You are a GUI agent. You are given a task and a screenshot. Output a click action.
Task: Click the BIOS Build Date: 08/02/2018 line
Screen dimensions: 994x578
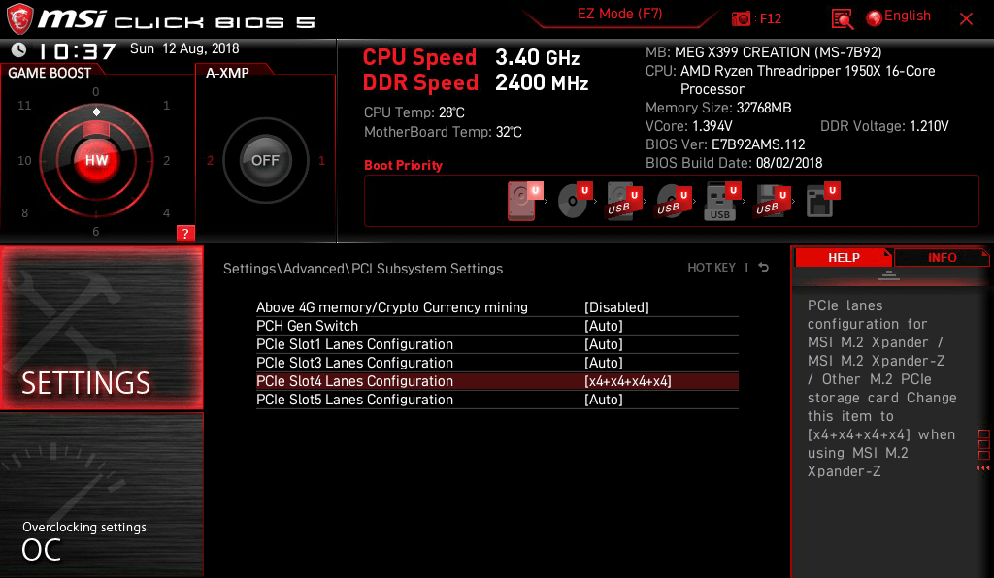(734, 163)
